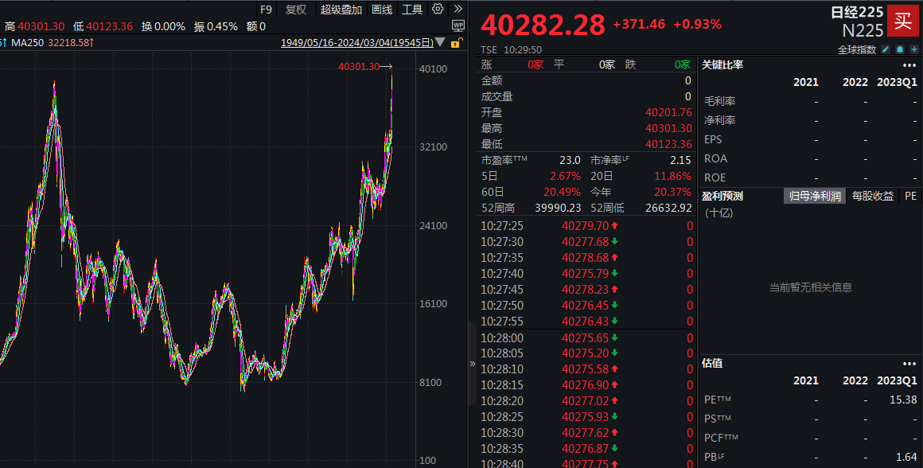
Task: Click the 最高 value 40301.30 in quote panel
Action: [668, 128]
